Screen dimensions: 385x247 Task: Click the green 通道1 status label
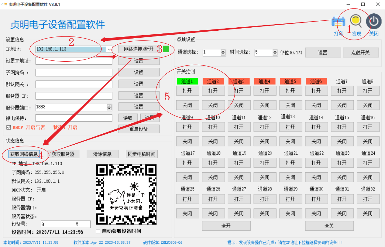tap(187, 81)
